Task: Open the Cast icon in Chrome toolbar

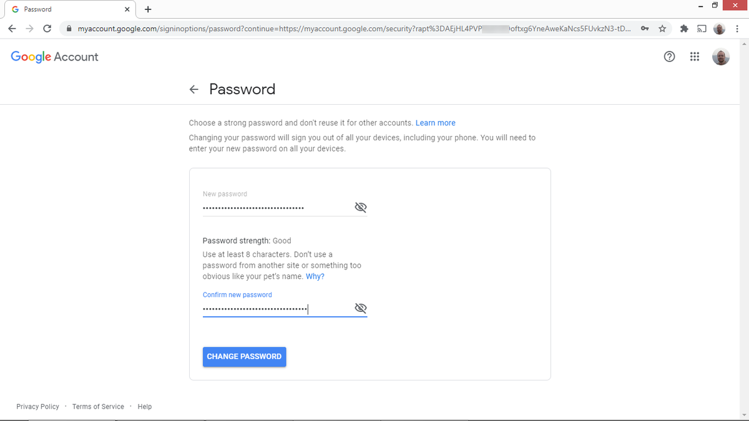Action: (x=702, y=28)
